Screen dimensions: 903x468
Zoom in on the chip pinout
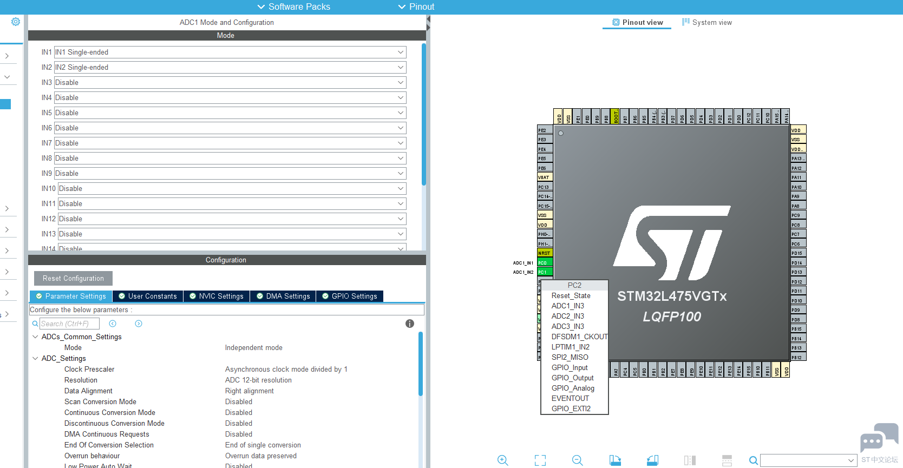[502, 460]
